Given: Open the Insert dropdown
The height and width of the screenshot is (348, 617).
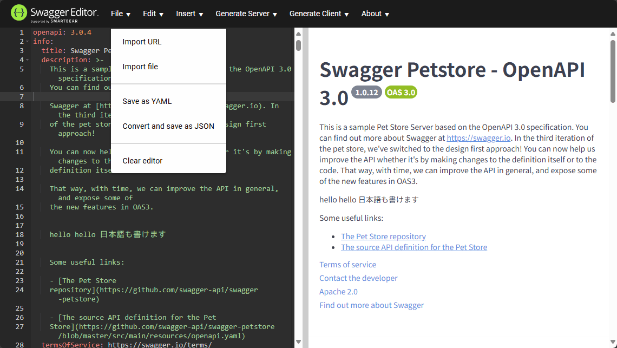Looking at the screenshot, I should (x=189, y=14).
